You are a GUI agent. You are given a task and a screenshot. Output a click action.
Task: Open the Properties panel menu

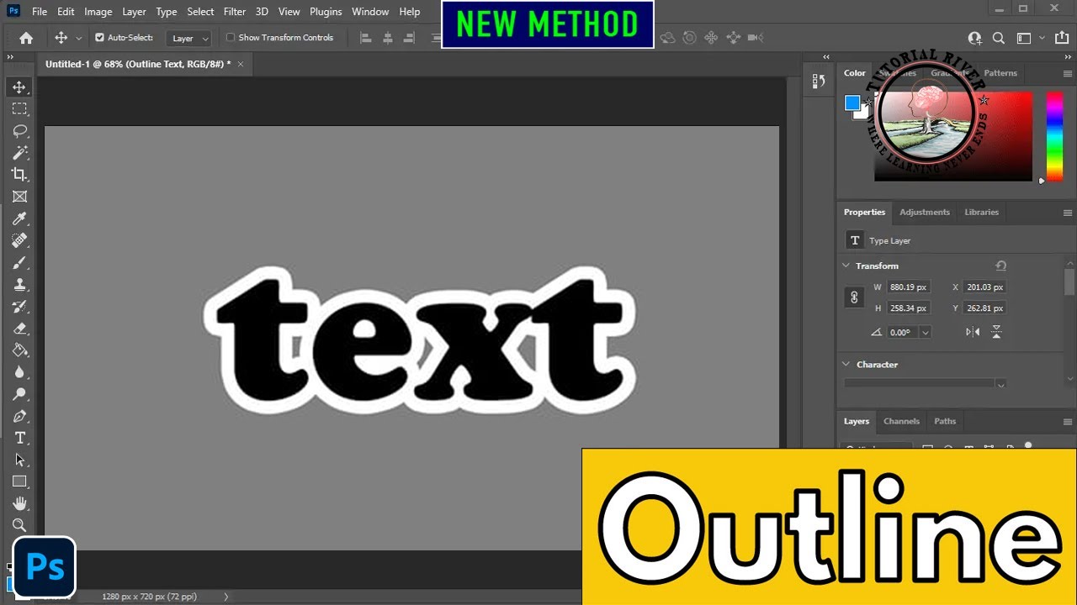coord(1068,213)
